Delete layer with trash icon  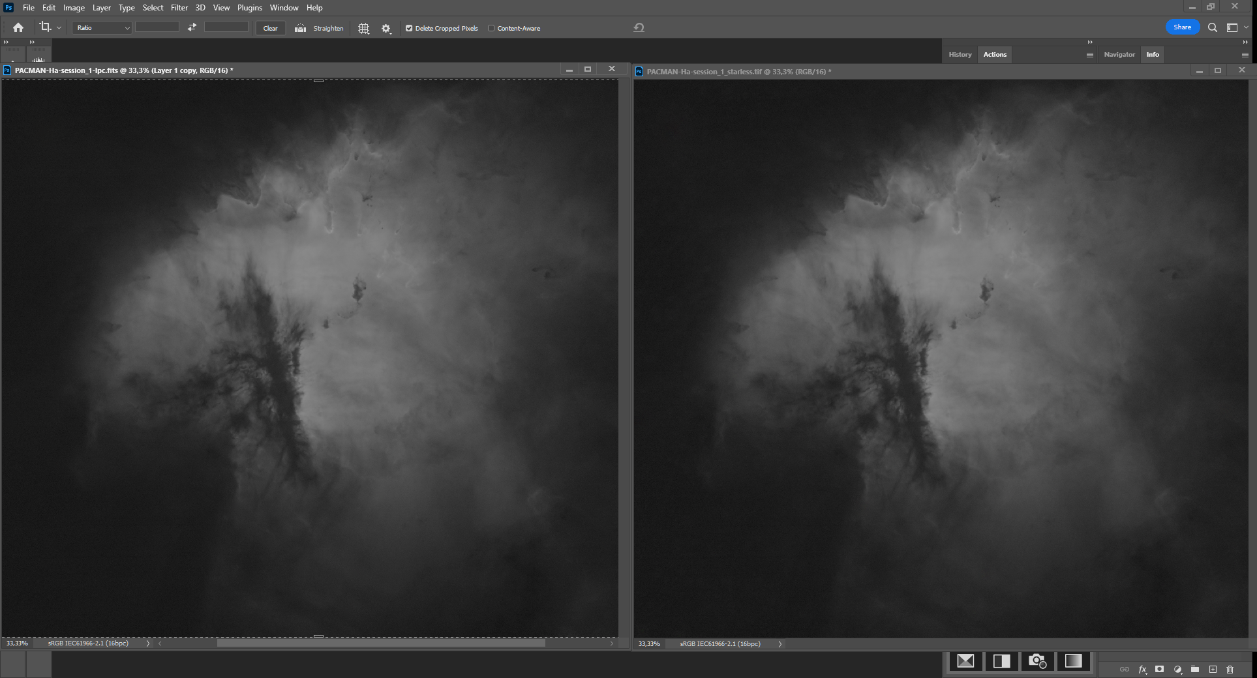(1230, 670)
